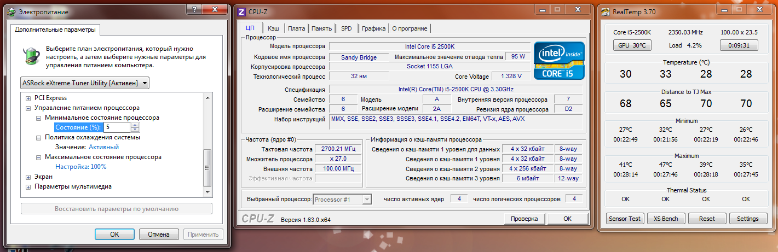Click the Проверка button in CPU-Z

[x=525, y=219]
